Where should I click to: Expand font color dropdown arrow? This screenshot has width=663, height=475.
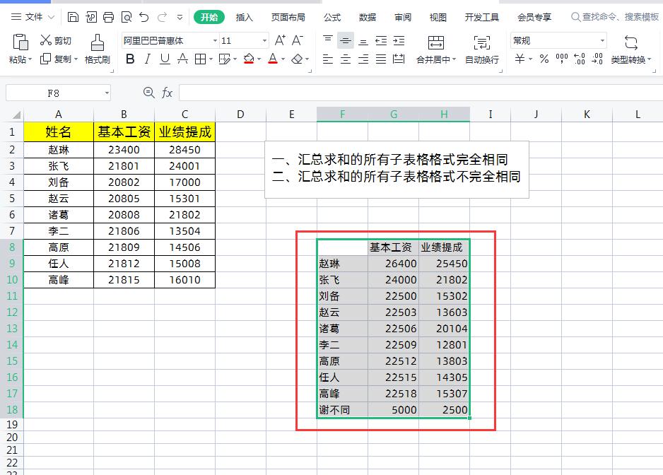point(283,59)
